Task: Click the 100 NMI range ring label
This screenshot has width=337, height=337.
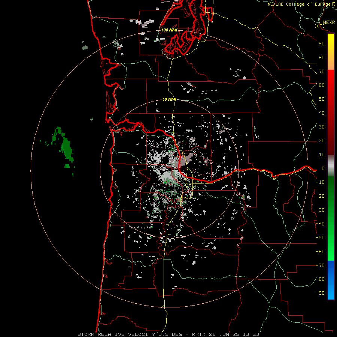Action: [x=169, y=30]
